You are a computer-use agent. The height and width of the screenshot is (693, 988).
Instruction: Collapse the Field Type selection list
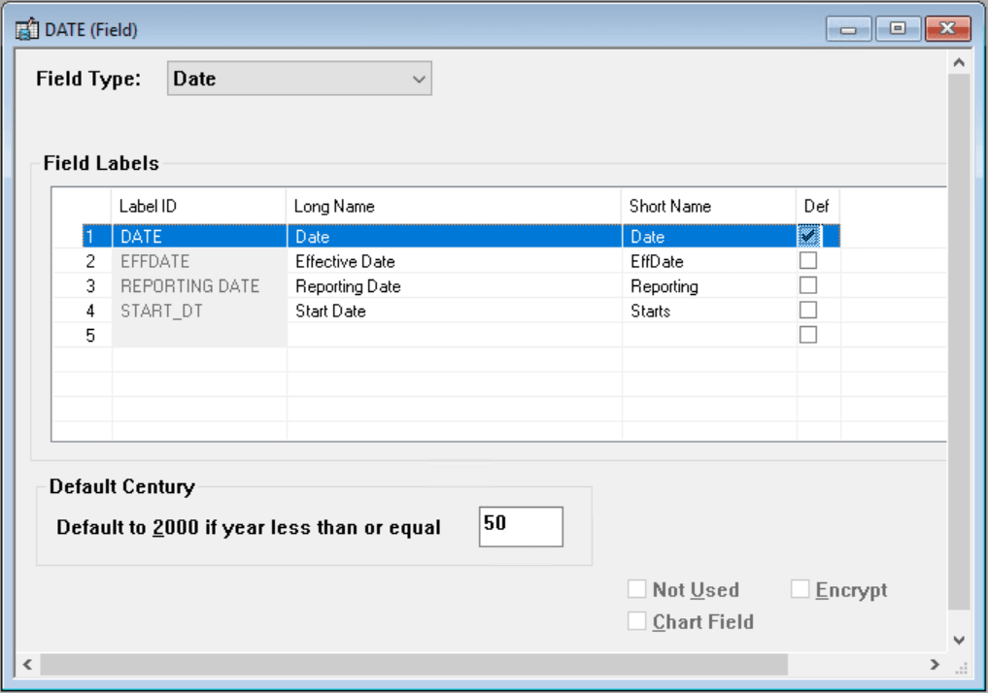pyautogui.click(x=419, y=78)
